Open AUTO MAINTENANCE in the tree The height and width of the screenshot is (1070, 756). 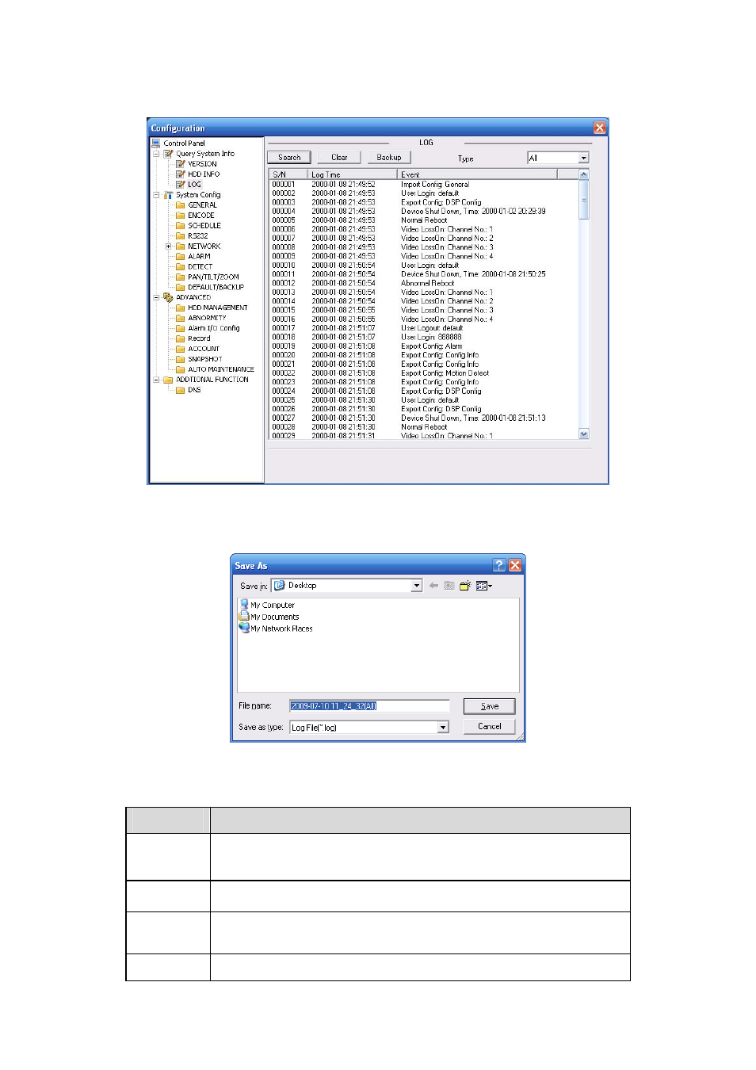pos(221,370)
